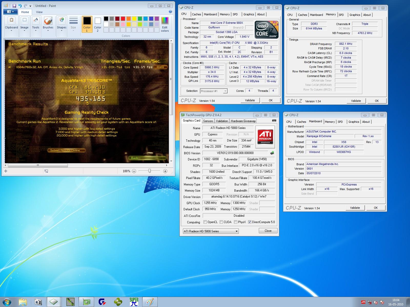Open the AquaMark taskbar icon
Screen dimensions: 410x307
pyautogui.click(x=118, y=302)
